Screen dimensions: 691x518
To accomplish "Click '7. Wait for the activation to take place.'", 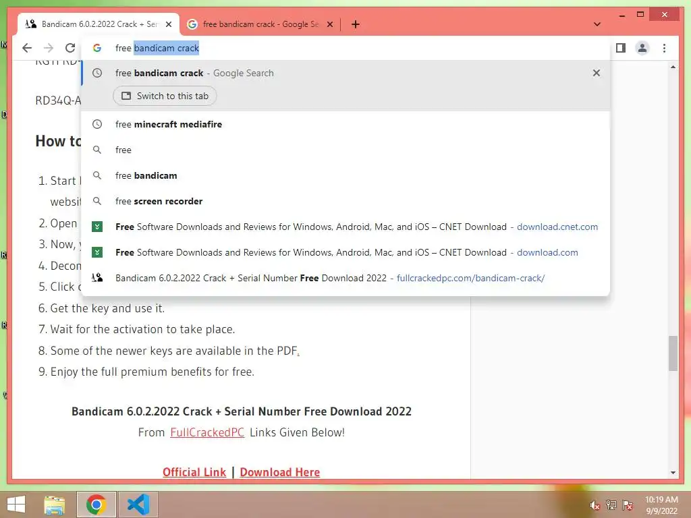I will click(136, 329).
